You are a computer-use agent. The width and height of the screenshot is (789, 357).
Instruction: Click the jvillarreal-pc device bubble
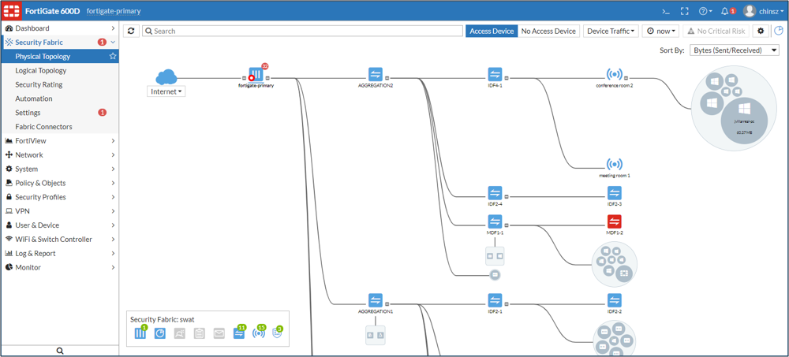coord(744,120)
